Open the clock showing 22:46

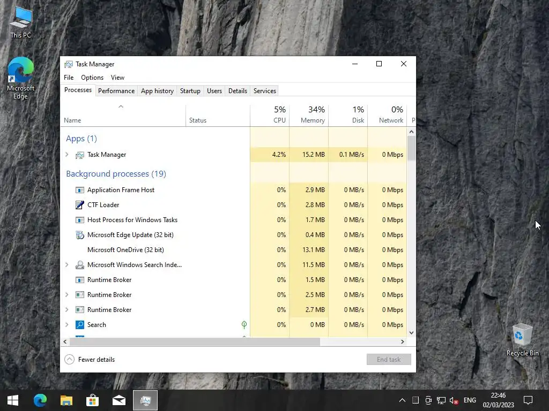tap(498, 400)
